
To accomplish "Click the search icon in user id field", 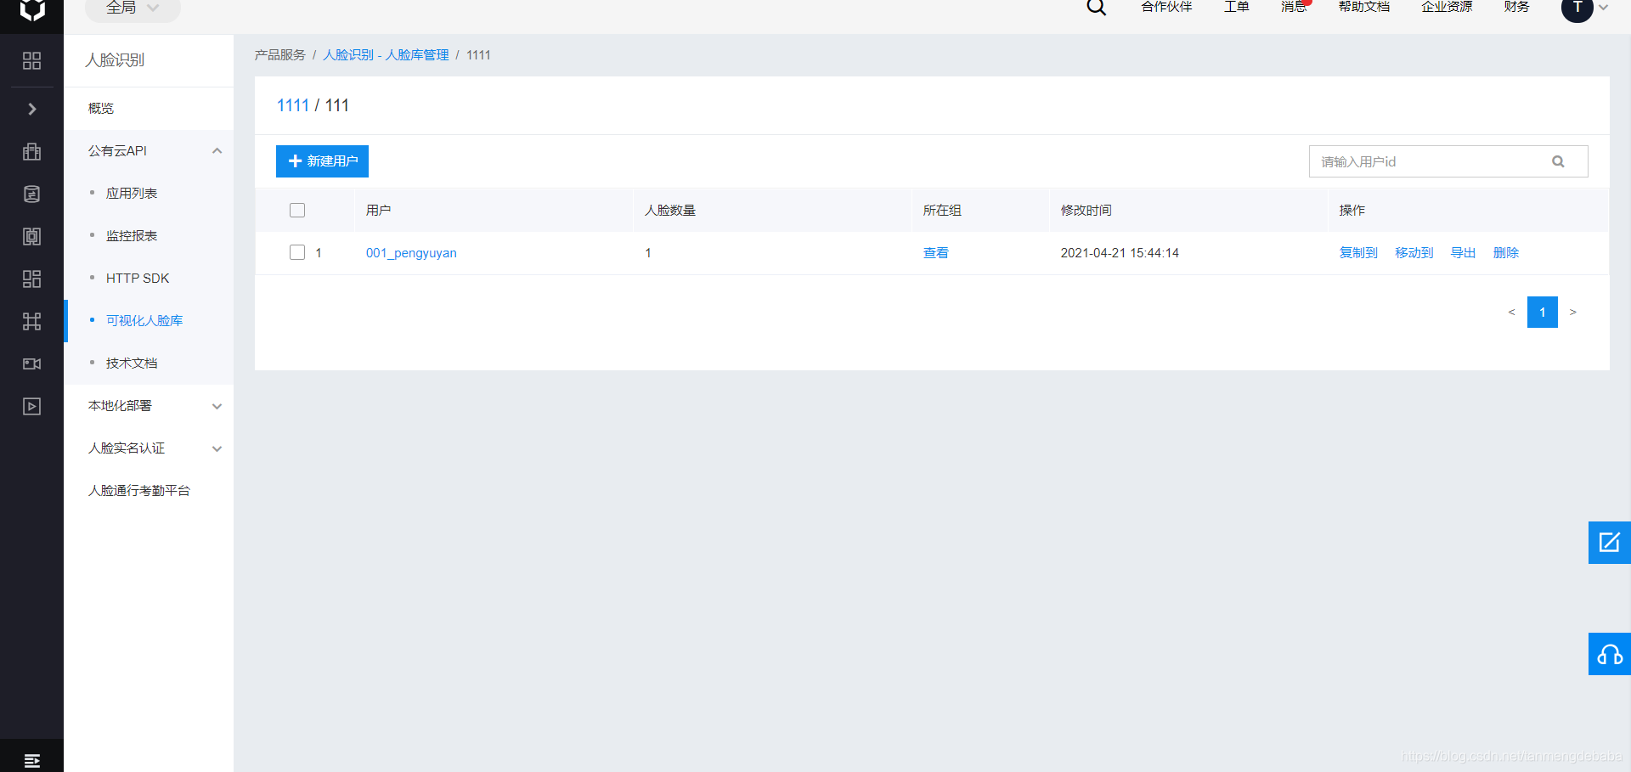I will click(1558, 161).
